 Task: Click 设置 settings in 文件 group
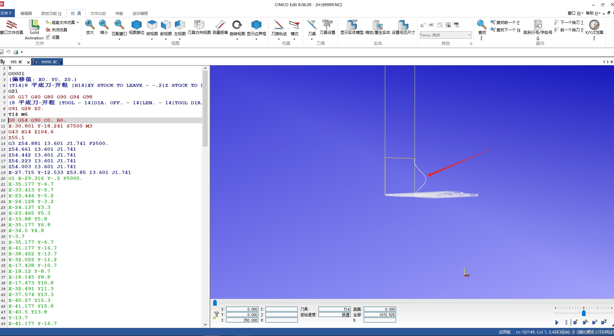pos(53,37)
